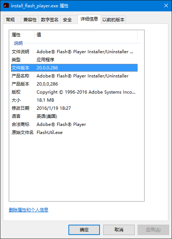Click the 取消 button
The image size is (172, 239).
(x=119, y=230)
